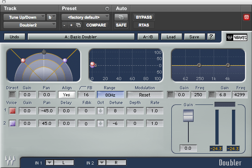Click Voice 2 Detune field showing -6
The height and width of the screenshot is (168, 252).
point(116,124)
